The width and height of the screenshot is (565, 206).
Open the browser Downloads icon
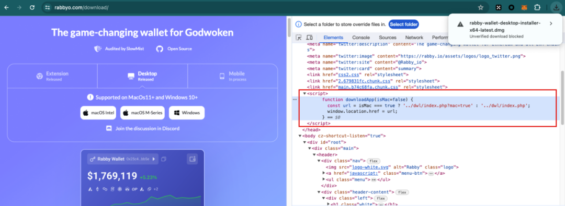pyautogui.click(x=556, y=7)
